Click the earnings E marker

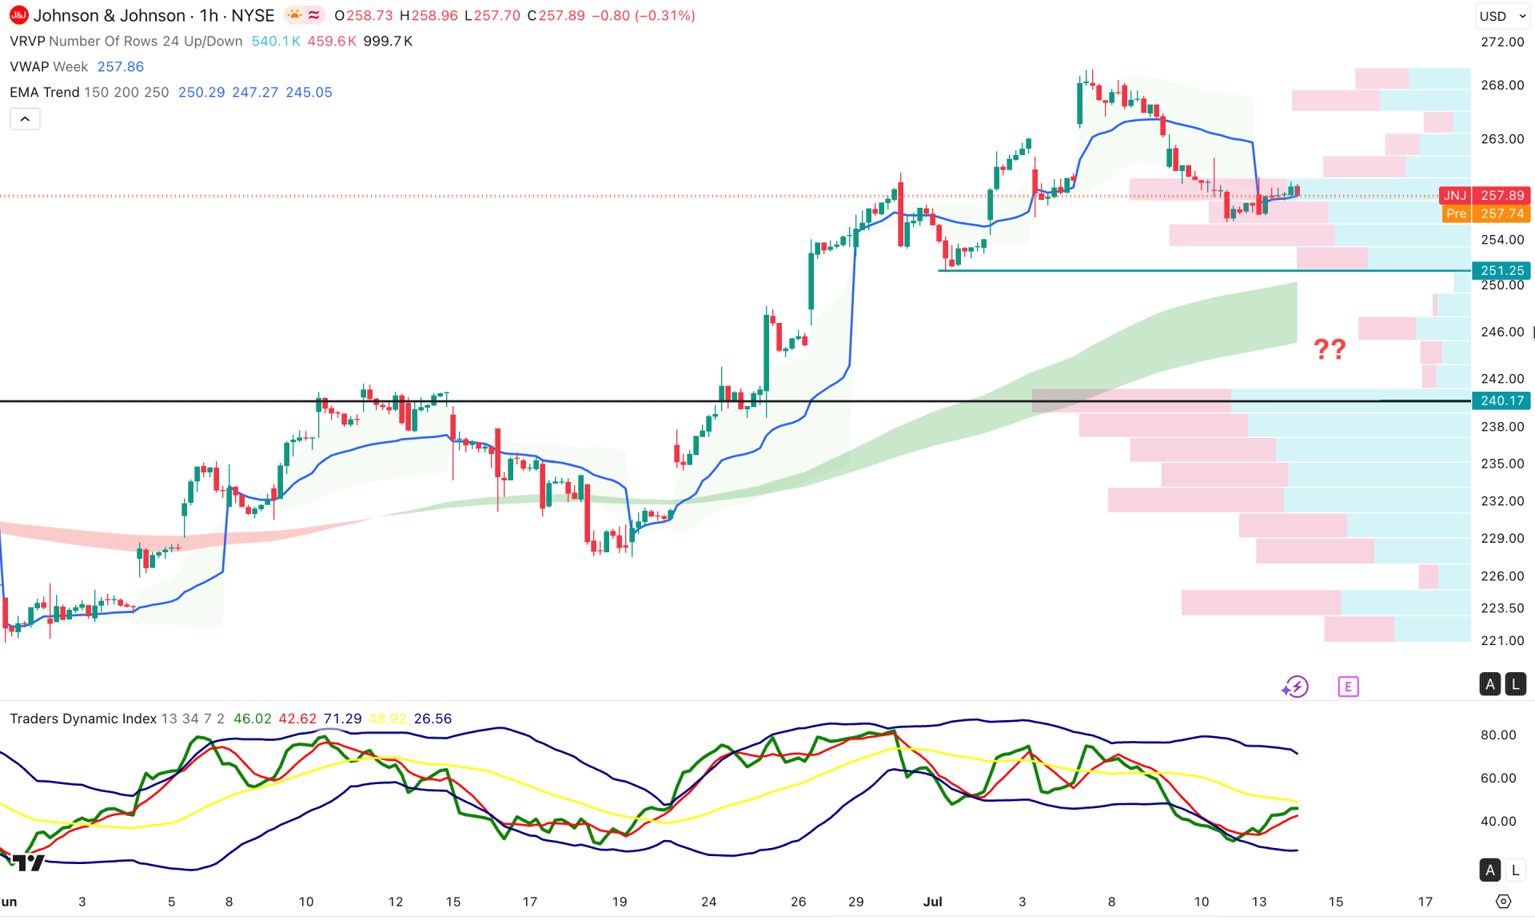click(x=1348, y=687)
